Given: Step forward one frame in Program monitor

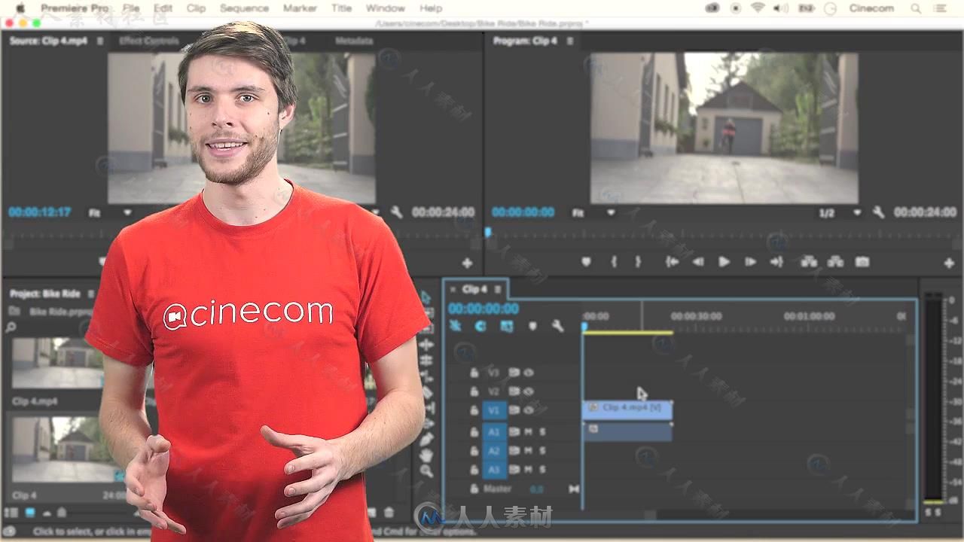Looking at the screenshot, I should tap(750, 262).
